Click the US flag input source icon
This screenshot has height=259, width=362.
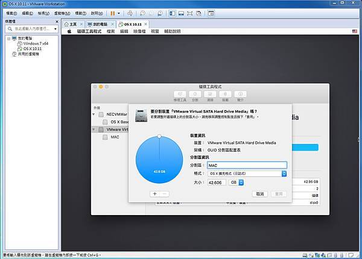click(355, 31)
